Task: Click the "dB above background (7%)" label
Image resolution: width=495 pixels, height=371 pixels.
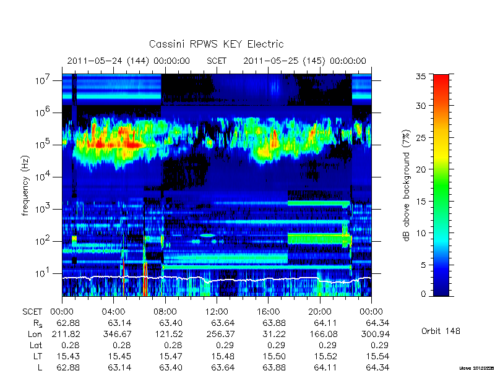Action: (407, 185)
